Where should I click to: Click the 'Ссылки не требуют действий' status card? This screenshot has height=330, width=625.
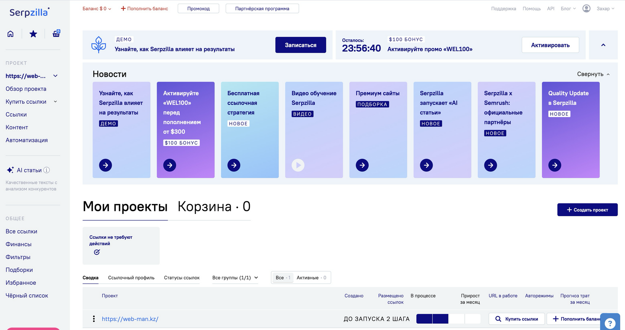pos(121,246)
